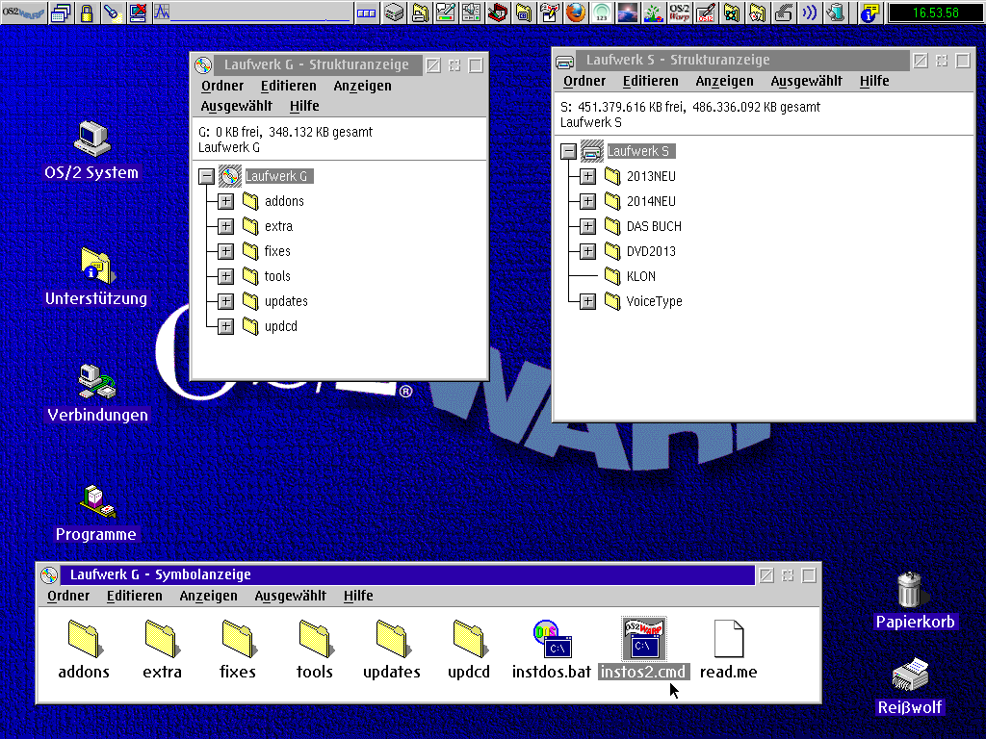The width and height of the screenshot is (986, 739).
Task: Click the speech dictation icon with microphone
Action: (446, 13)
